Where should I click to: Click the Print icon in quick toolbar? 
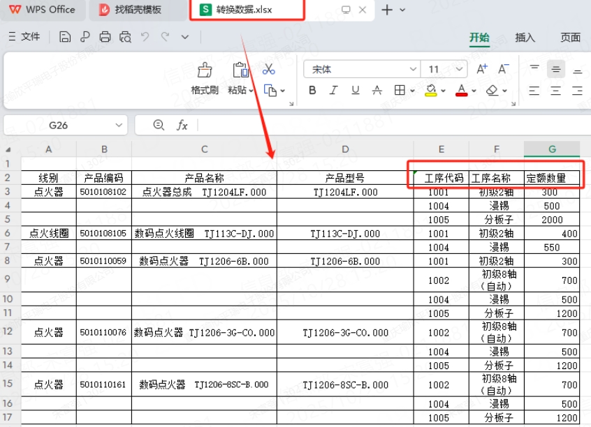point(105,37)
